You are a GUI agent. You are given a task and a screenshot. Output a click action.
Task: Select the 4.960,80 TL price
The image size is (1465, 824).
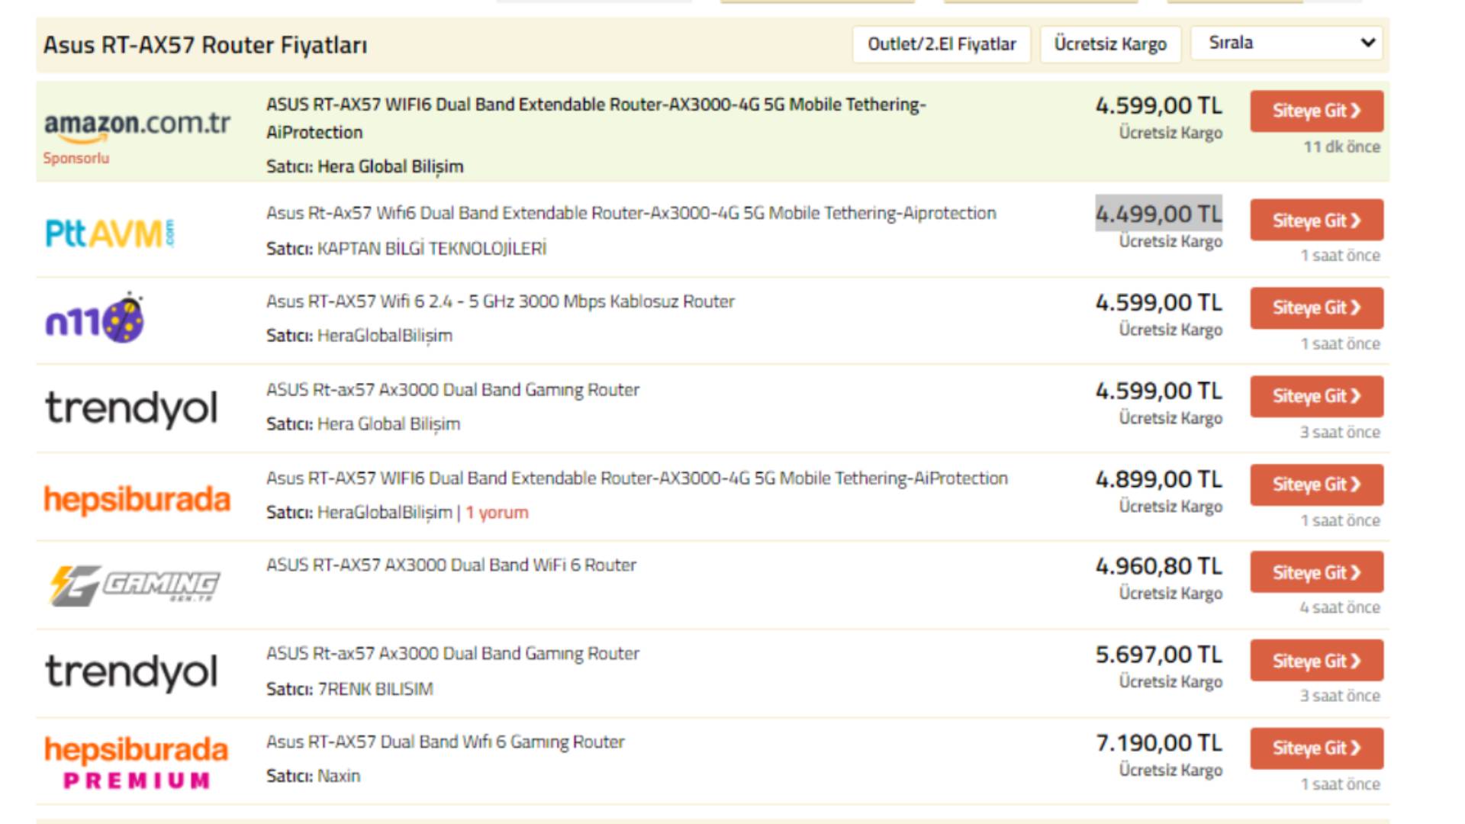click(x=1159, y=567)
